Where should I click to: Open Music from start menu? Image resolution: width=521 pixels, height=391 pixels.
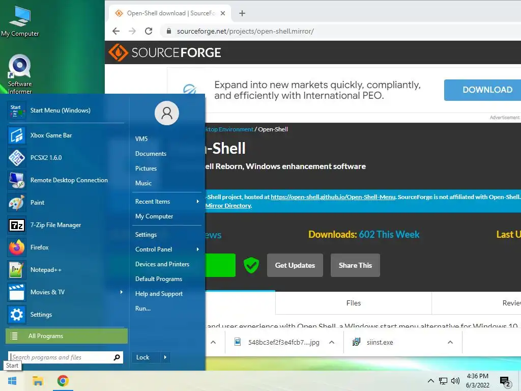tap(143, 183)
